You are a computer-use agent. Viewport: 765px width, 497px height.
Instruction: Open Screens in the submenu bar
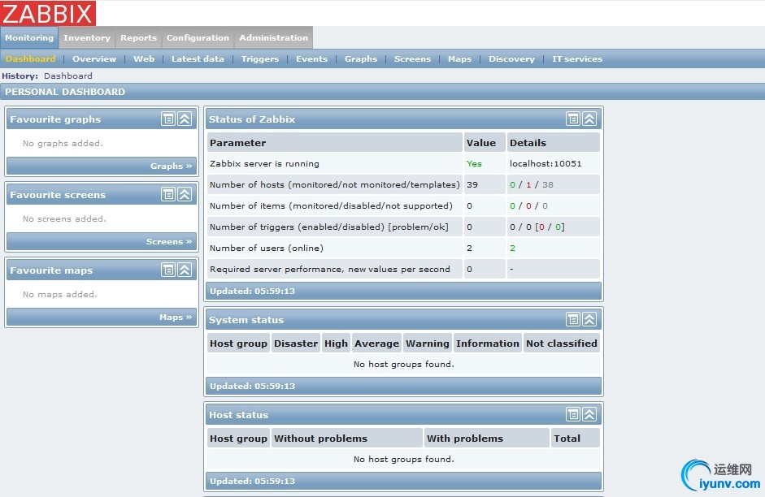pos(413,59)
